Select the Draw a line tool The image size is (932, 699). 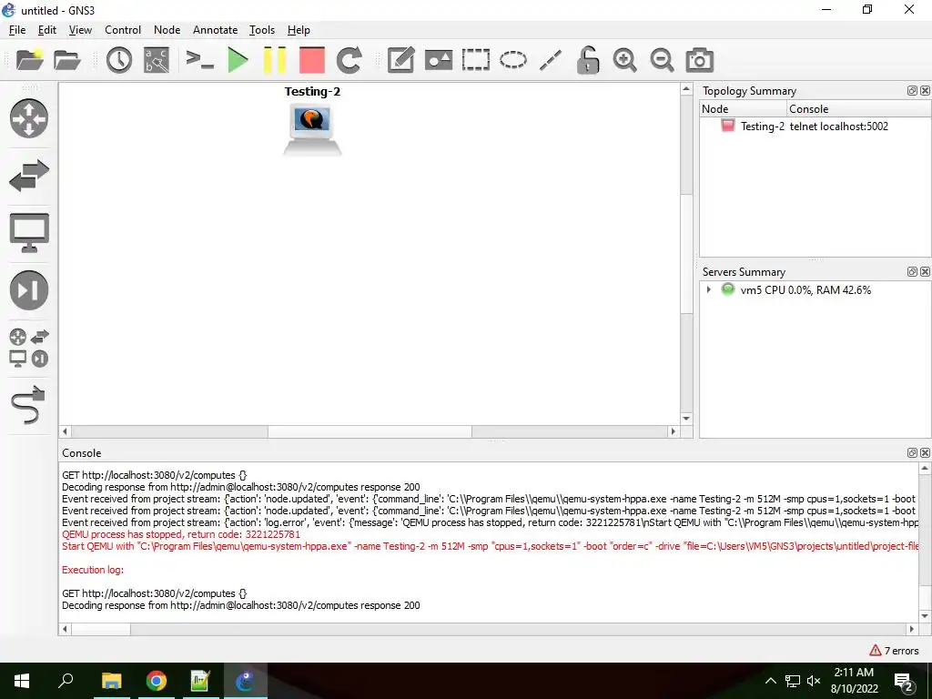(551, 60)
